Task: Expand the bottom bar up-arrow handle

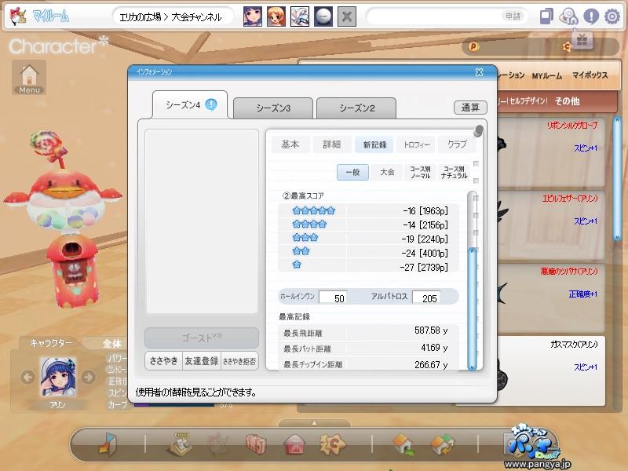Action: [314, 423]
